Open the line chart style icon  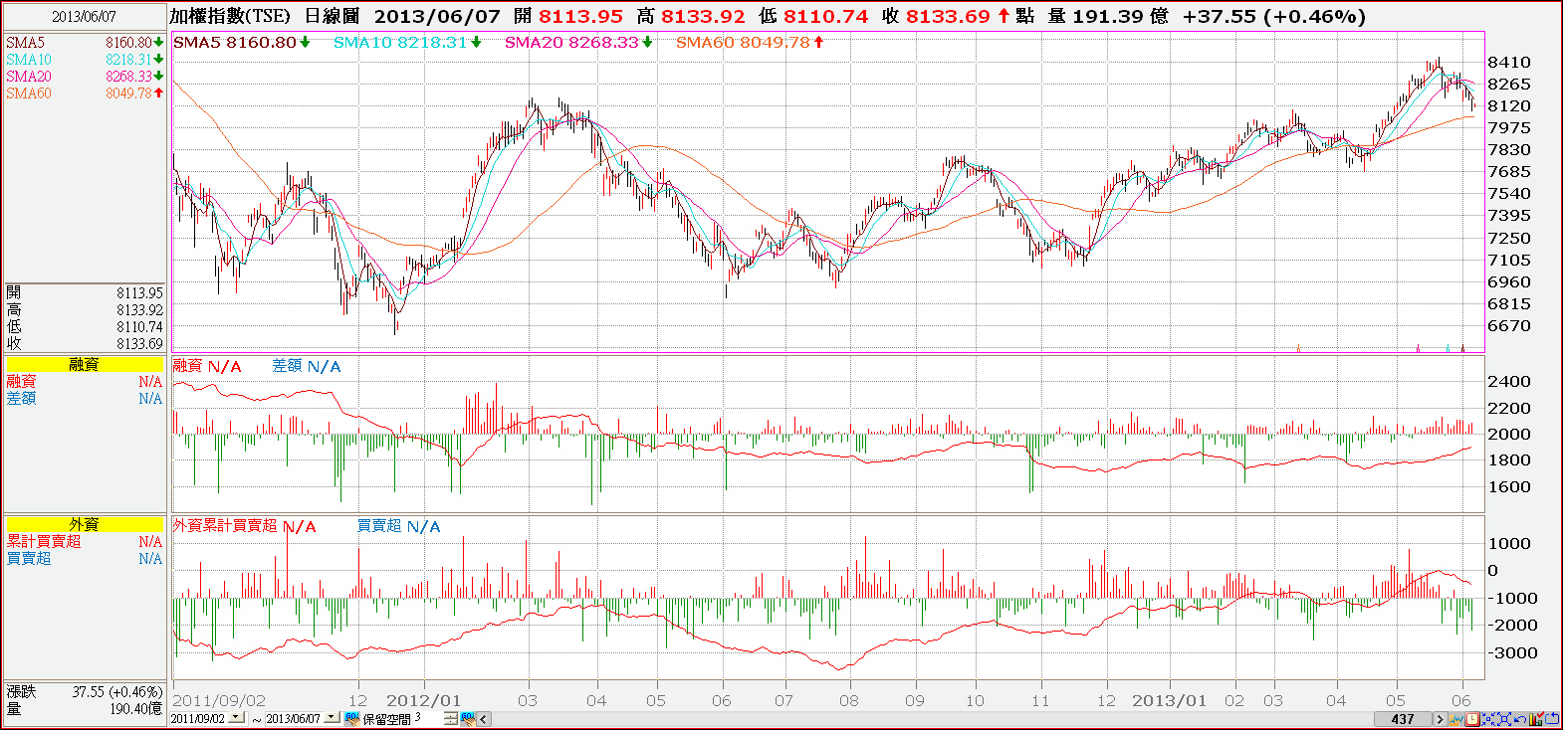pyautogui.click(x=1456, y=718)
